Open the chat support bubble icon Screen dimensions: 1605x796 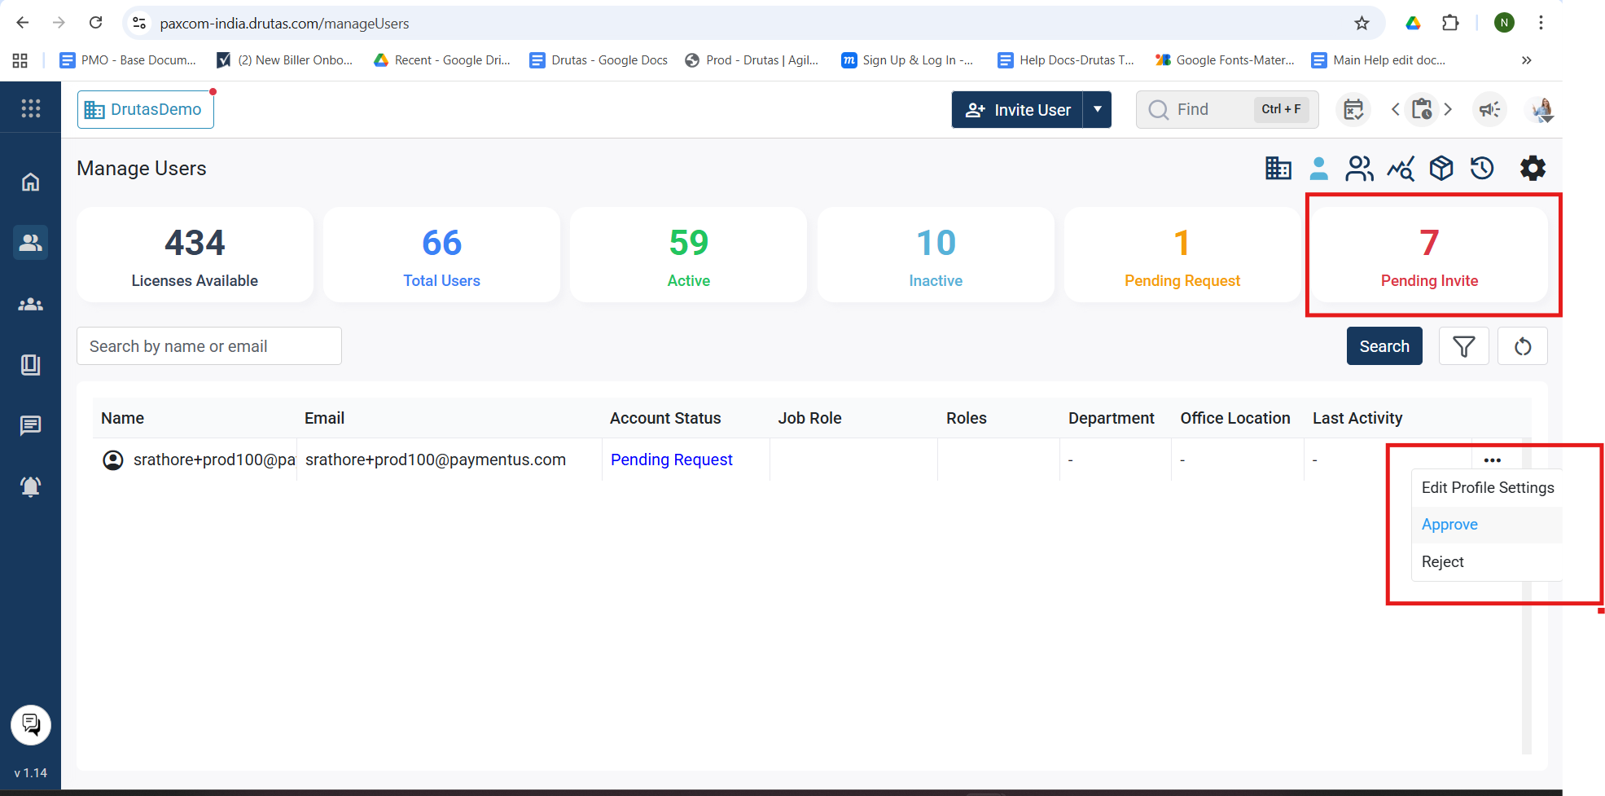(x=31, y=724)
